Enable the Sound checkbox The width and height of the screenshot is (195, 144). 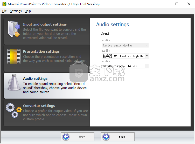pyautogui.click(x=98, y=34)
